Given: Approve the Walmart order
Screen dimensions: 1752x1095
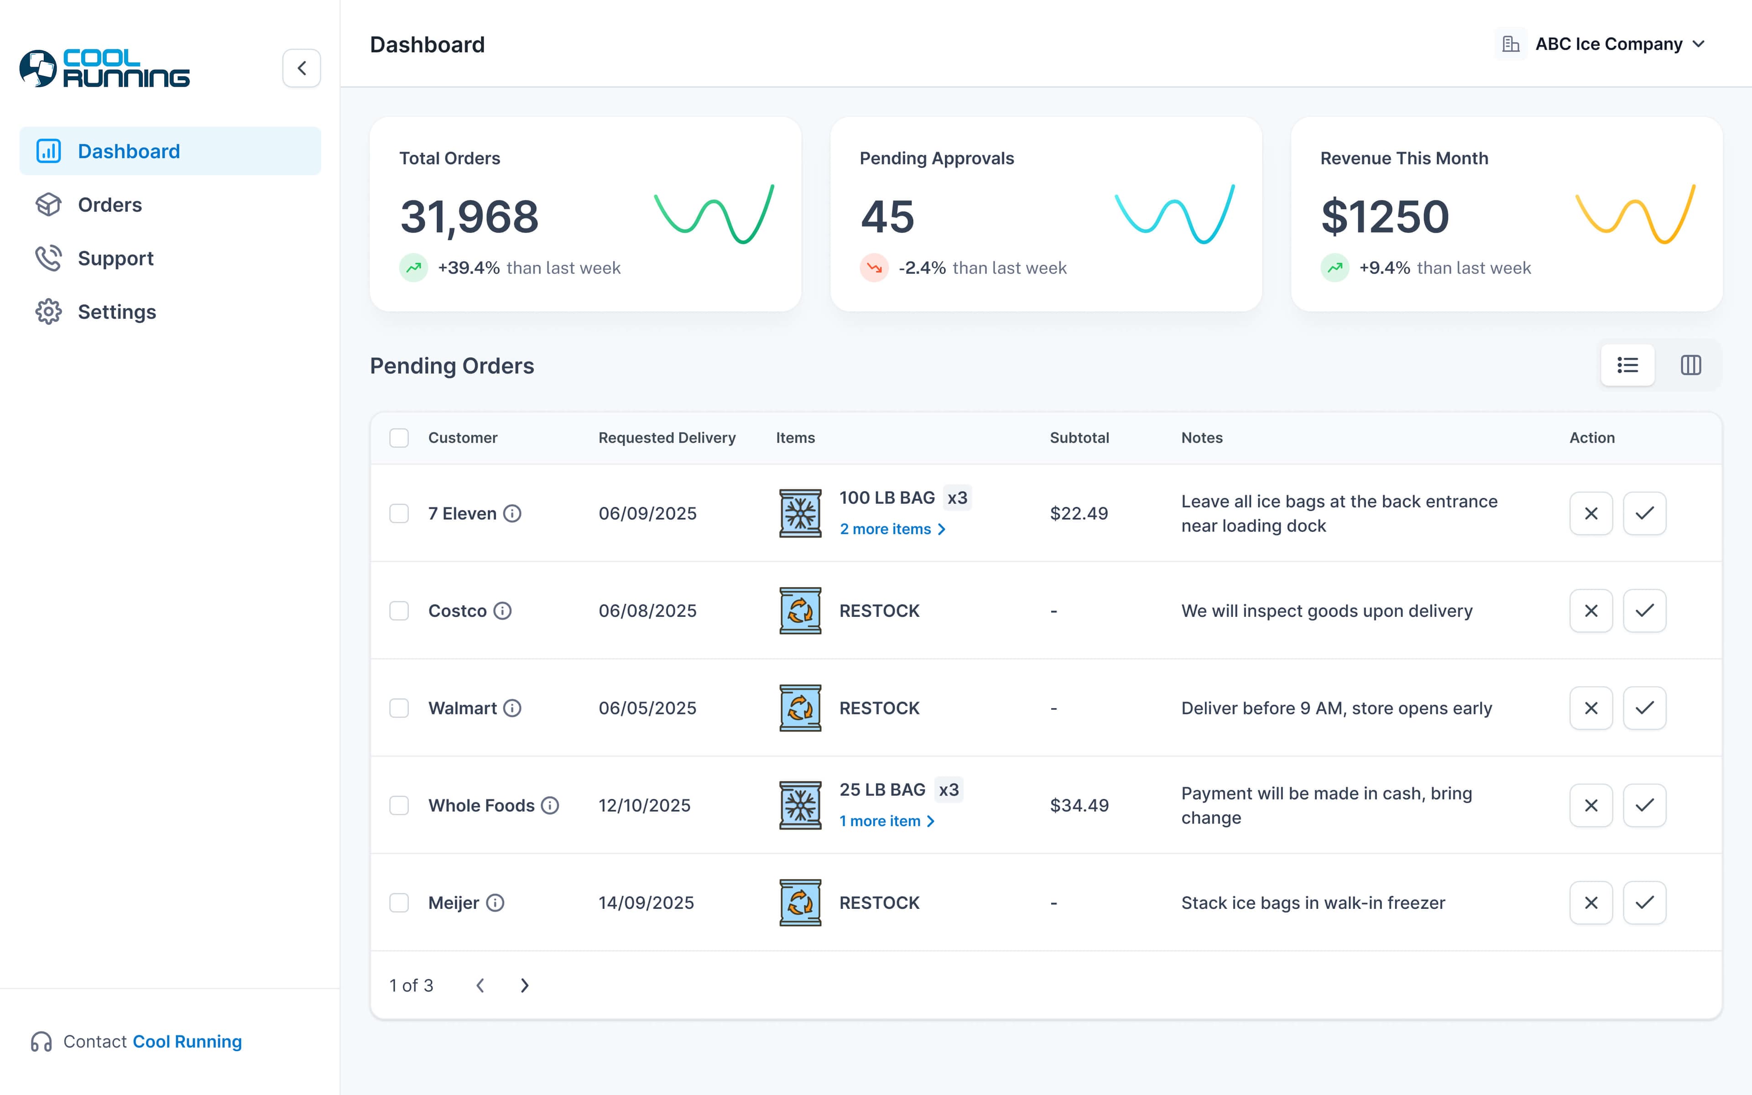Looking at the screenshot, I should point(1644,708).
